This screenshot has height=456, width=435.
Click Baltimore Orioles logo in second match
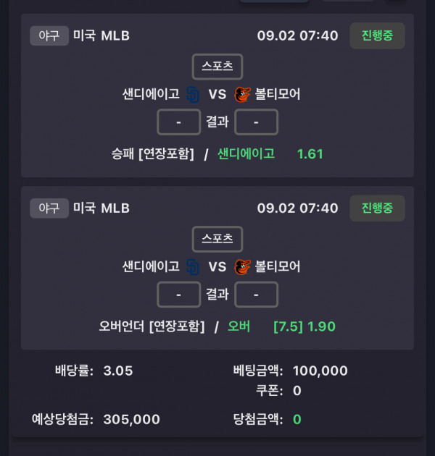(x=242, y=267)
